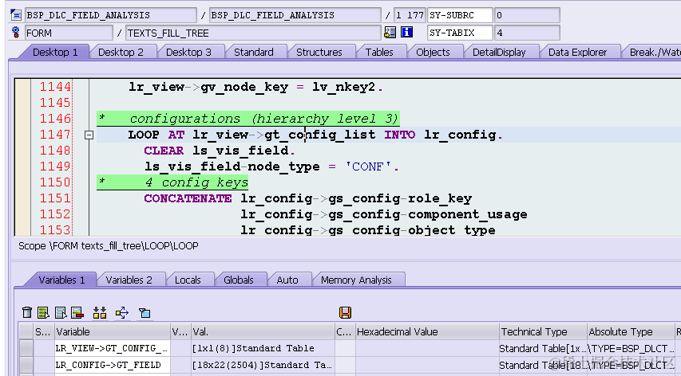Click the 'configurations (hierarchy level 3)' comment
Image resolution: width=681 pixels, height=376 pixels.
[x=247, y=119]
